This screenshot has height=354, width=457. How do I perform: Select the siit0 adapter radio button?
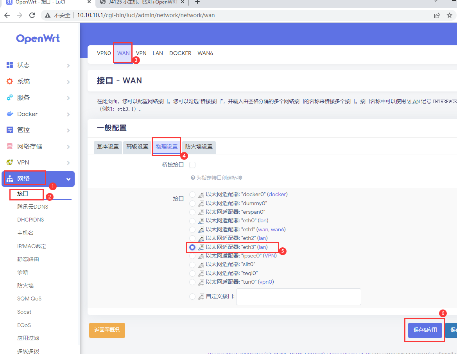pyautogui.click(x=192, y=265)
